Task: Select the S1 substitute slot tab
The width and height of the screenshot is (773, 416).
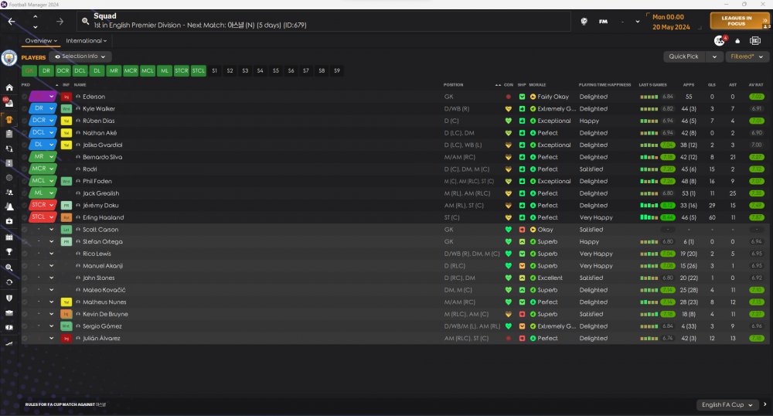Action: click(214, 71)
